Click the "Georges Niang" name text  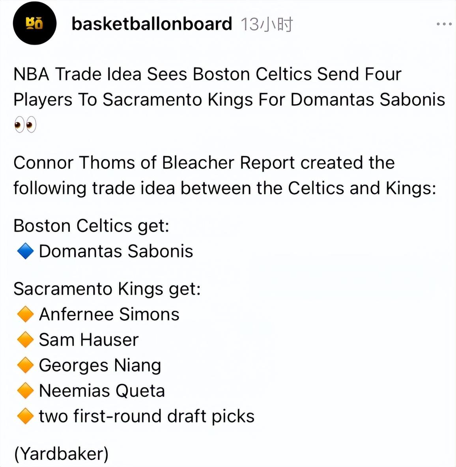click(x=100, y=365)
